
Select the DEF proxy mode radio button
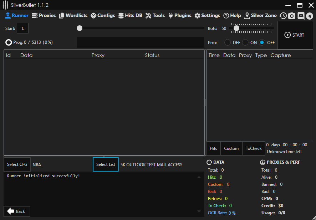click(228, 42)
